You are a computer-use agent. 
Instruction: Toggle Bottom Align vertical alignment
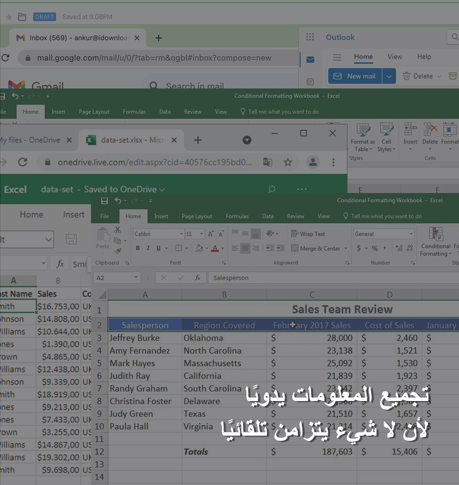point(255,234)
